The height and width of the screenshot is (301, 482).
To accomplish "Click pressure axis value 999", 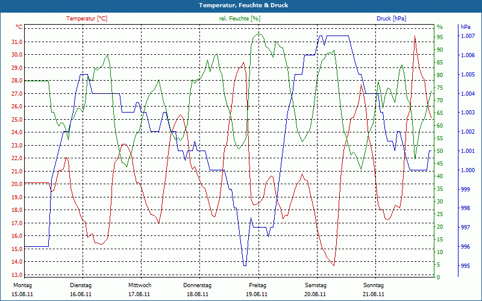I will coord(465,189).
